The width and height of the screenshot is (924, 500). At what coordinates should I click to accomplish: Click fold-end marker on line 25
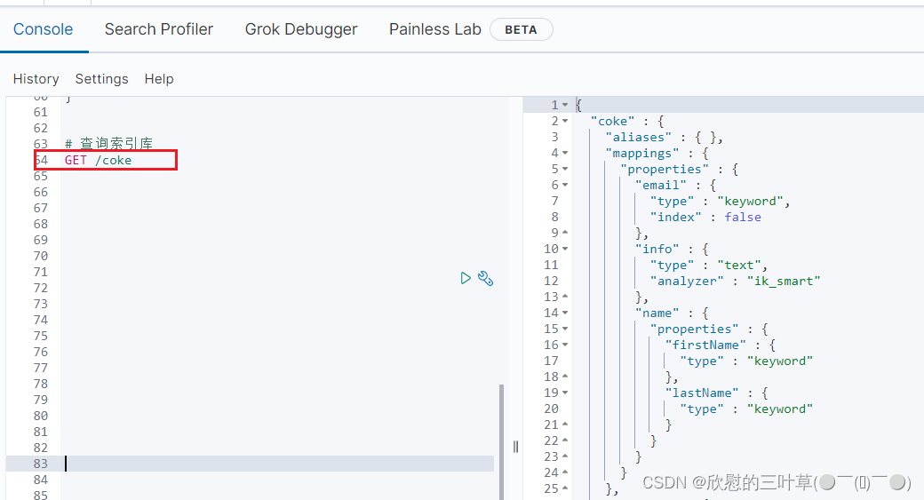565,488
